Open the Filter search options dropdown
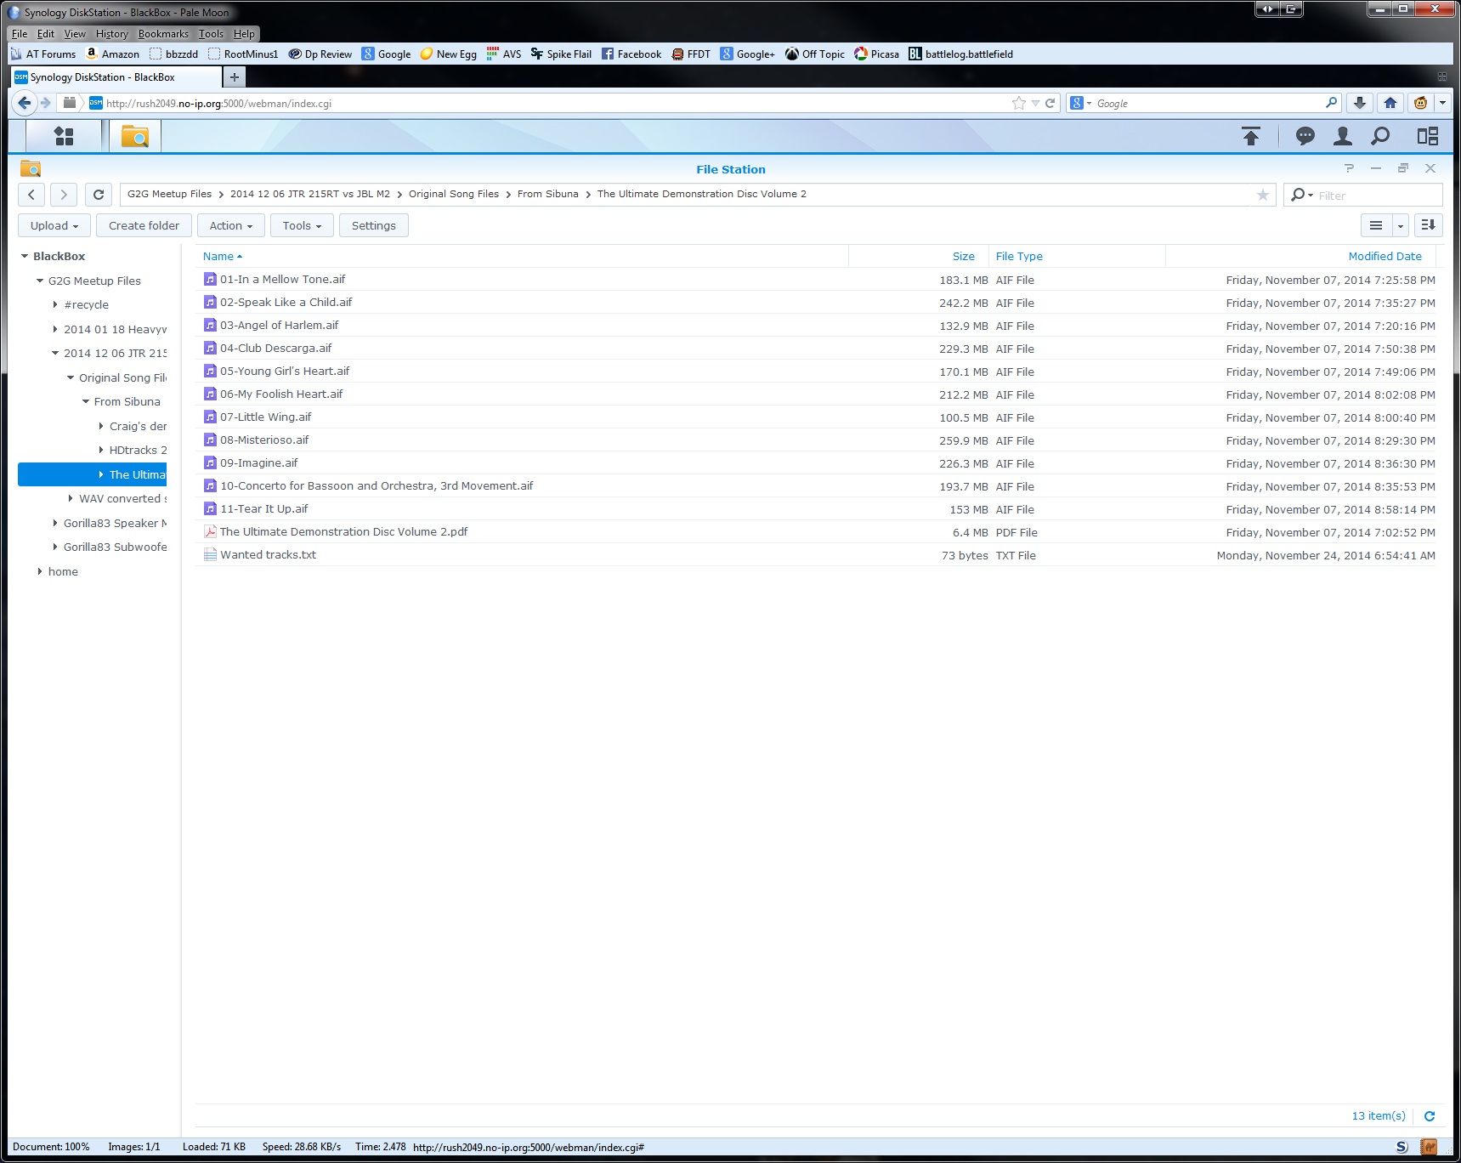Screen dimensions: 1461x1163 click(1302, 195)
